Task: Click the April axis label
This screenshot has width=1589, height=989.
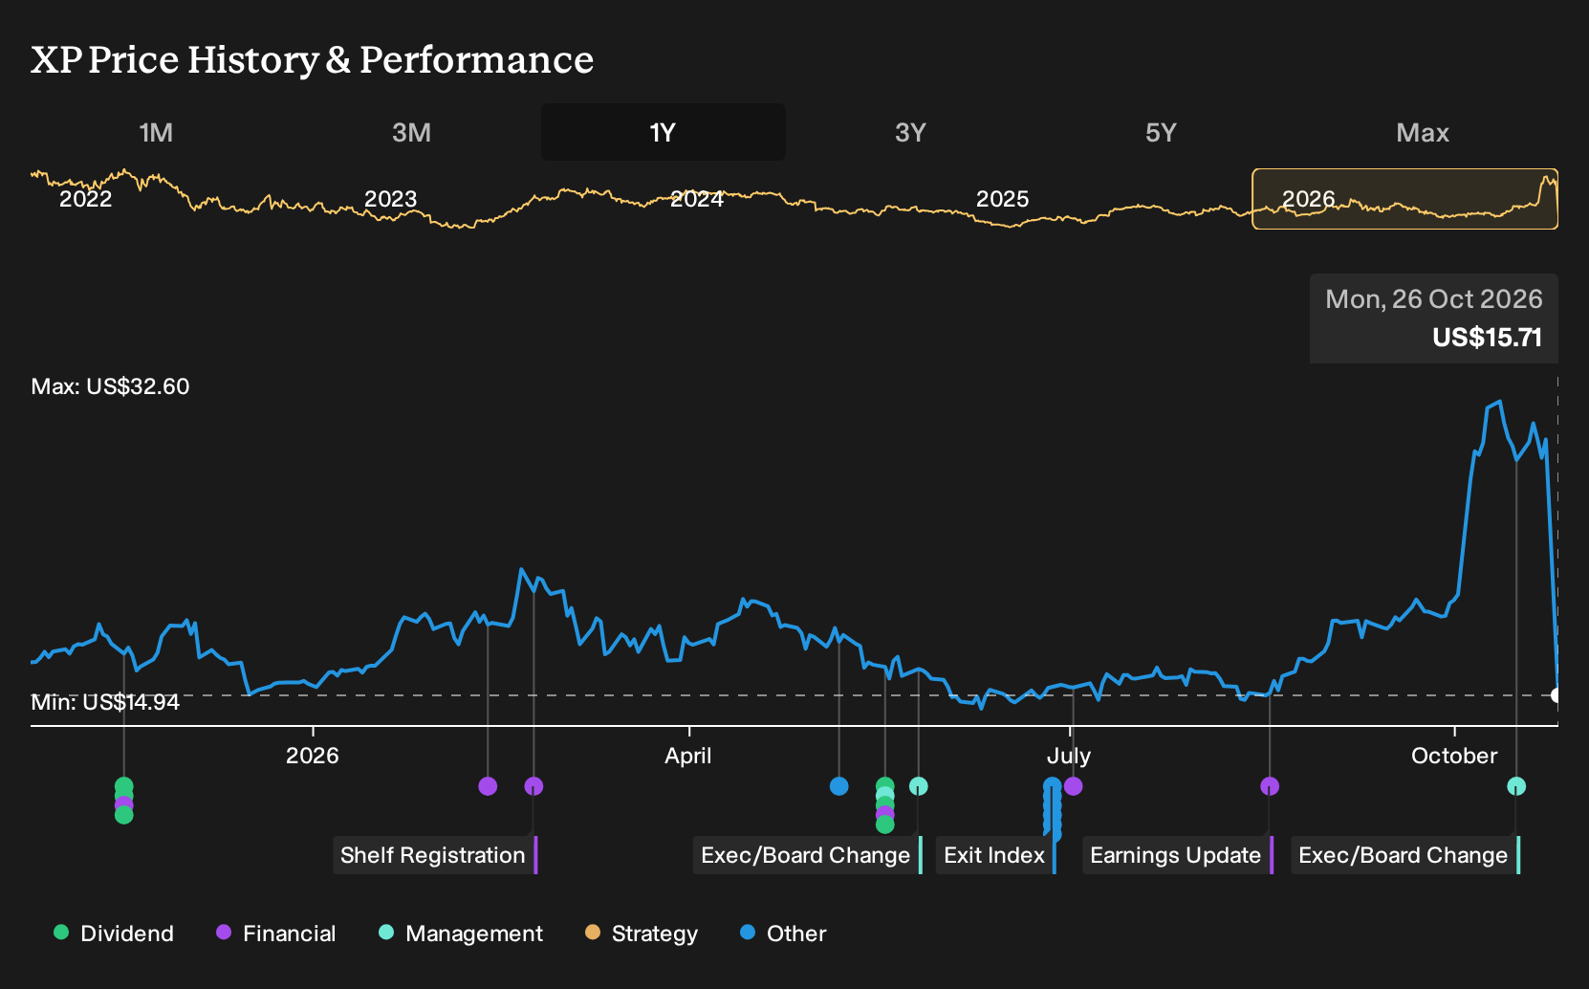Action: pos(688,756)
